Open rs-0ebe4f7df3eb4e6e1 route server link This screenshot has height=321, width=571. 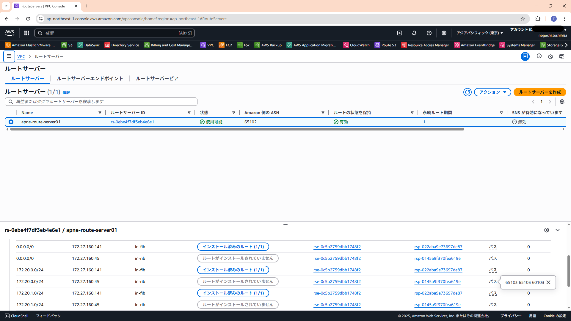click(x=132, y=122)
